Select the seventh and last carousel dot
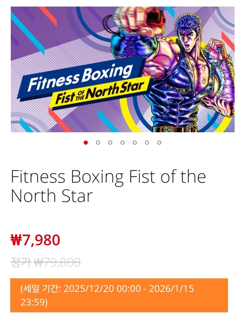Screen dimensions: 245x318 [x=159, y=143]
